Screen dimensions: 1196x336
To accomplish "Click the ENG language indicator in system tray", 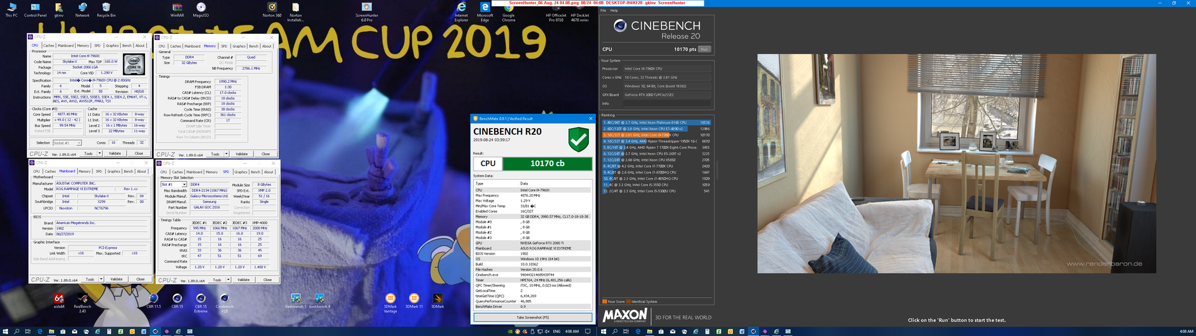I will tap(557, 332).
